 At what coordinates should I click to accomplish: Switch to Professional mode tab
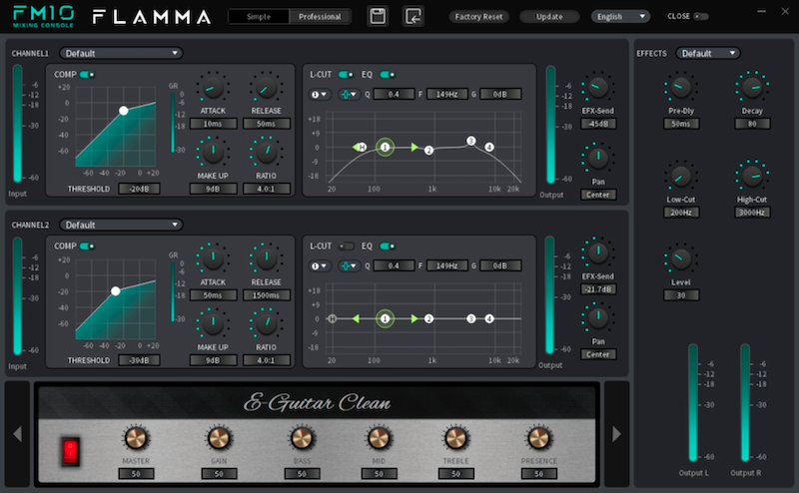[x=320, y=17]
